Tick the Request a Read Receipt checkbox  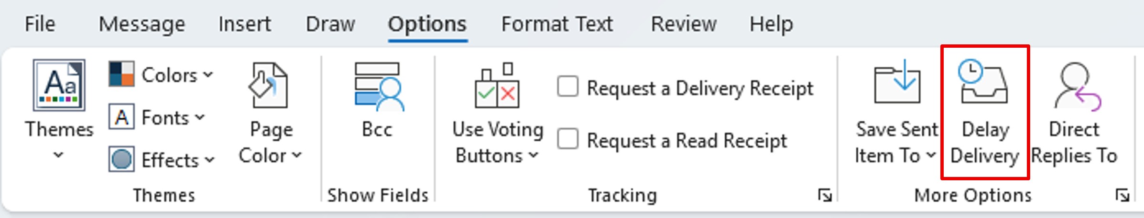[568, 140]
